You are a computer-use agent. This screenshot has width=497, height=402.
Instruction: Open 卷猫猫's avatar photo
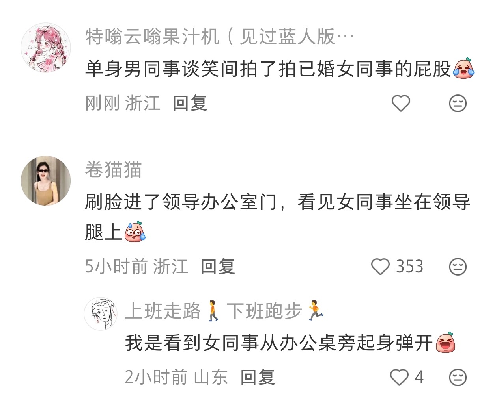tap(46, 181)
